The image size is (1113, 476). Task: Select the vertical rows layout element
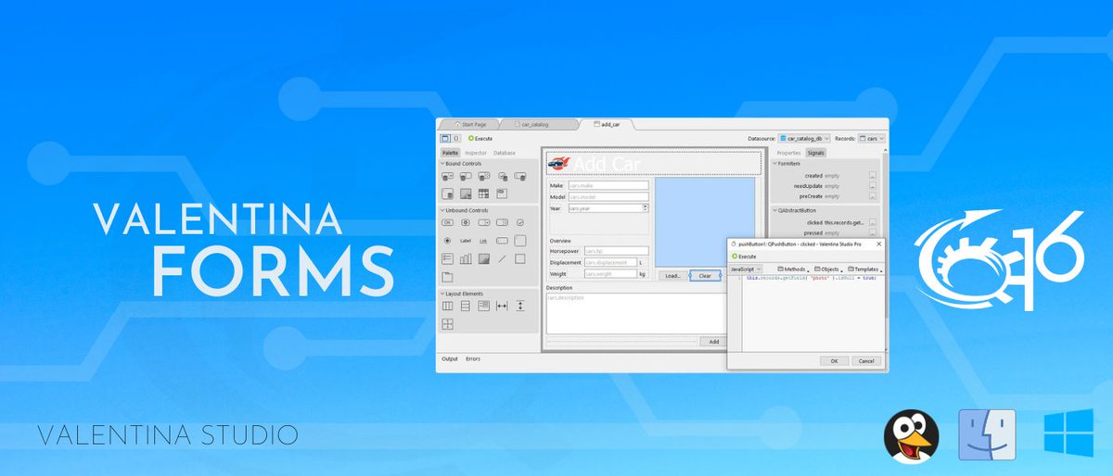466,306
